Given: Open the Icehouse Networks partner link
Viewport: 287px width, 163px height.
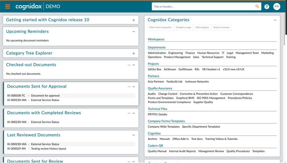Looking at the screenshot, I should (197, 81).
